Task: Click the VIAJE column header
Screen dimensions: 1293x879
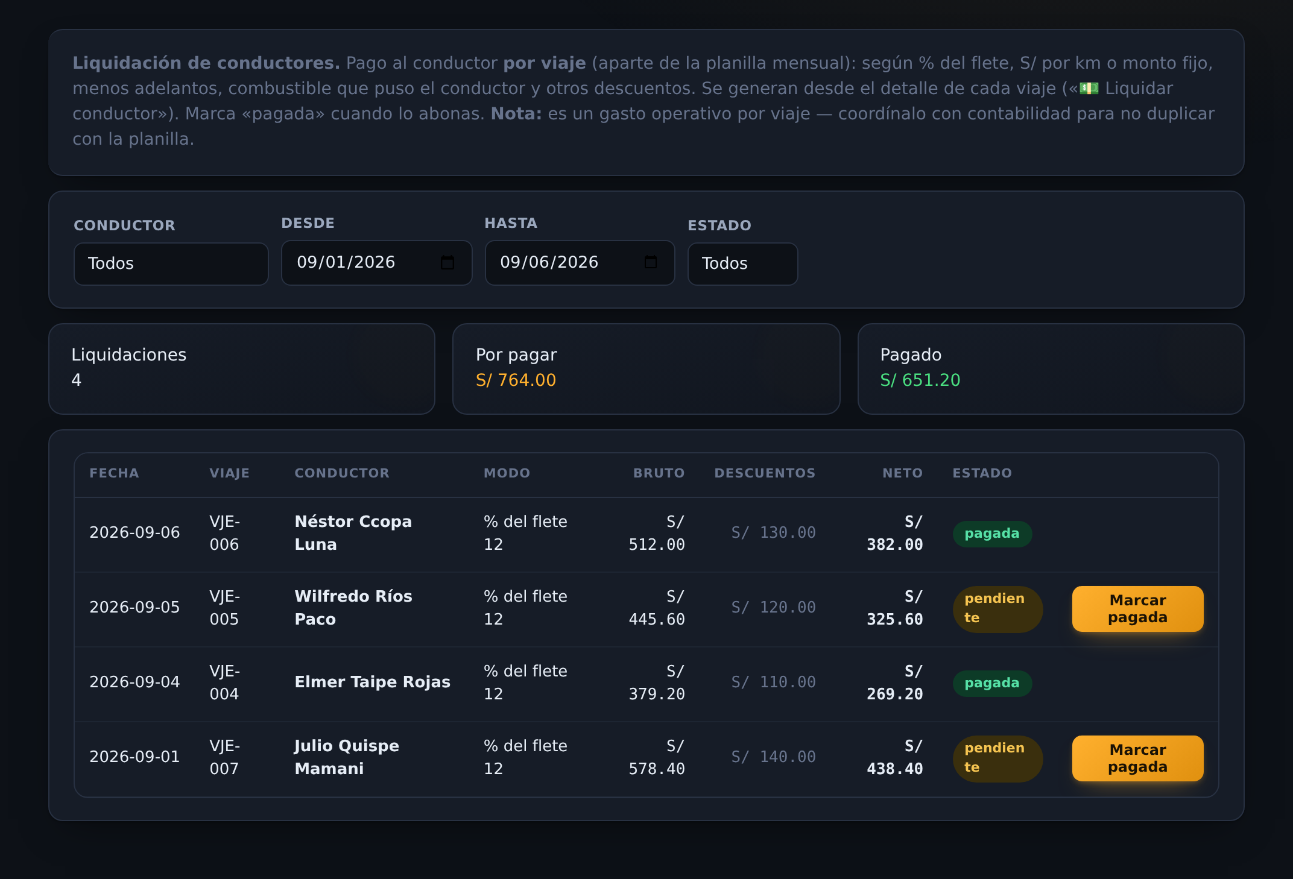Action: pyautogui.click(x=229, y=473)
